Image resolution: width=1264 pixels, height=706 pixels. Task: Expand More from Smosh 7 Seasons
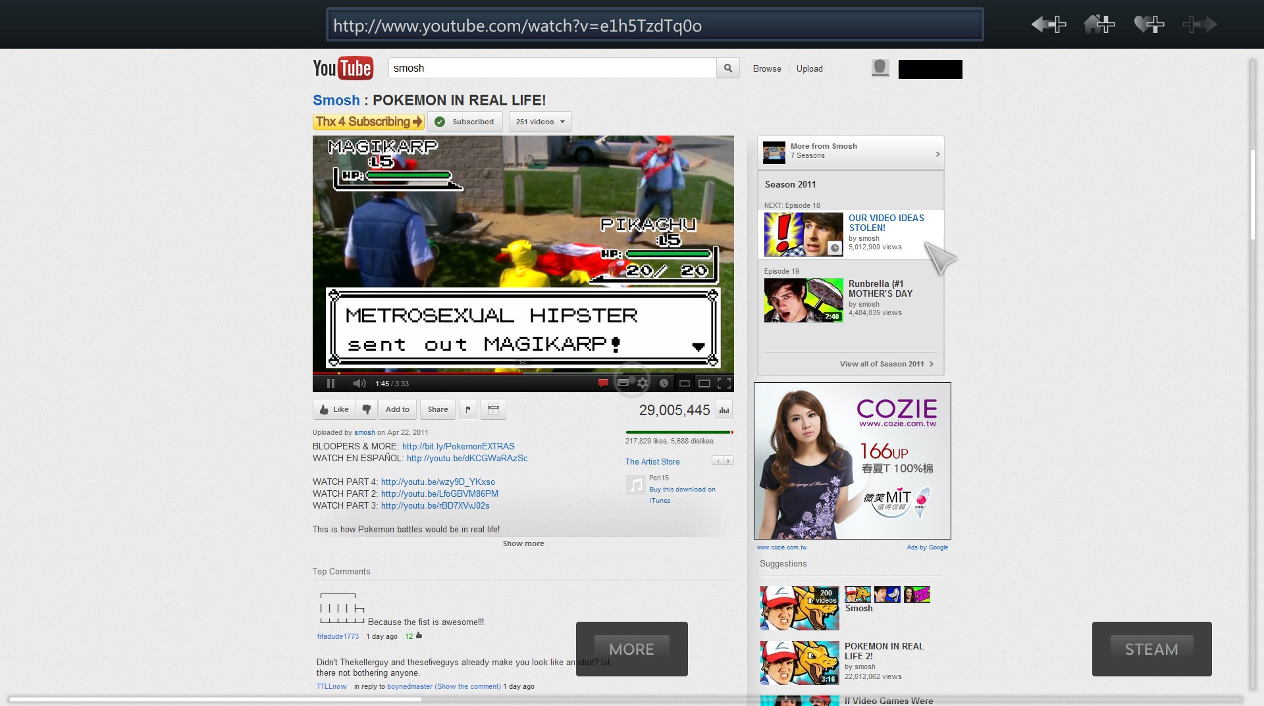(851, 153)
